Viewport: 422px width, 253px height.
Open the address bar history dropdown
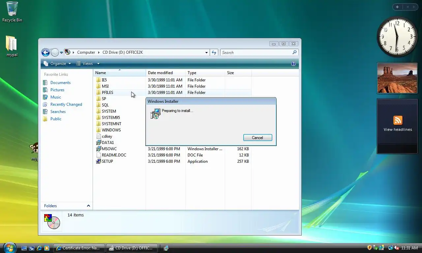(206, 52)
